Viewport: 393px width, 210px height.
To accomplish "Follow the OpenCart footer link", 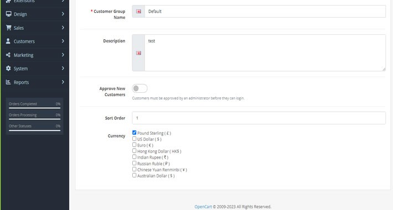I will pos(203,207).
